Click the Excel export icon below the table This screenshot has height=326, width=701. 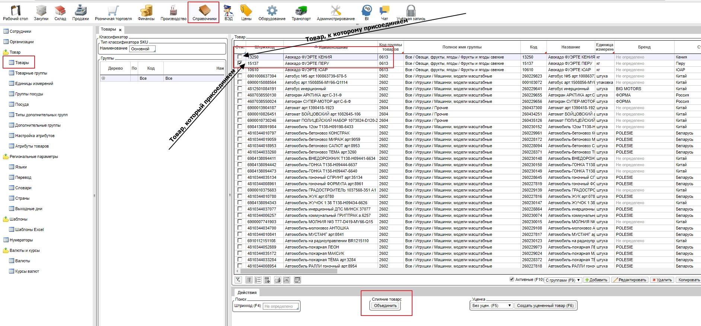tap(287, 280)
